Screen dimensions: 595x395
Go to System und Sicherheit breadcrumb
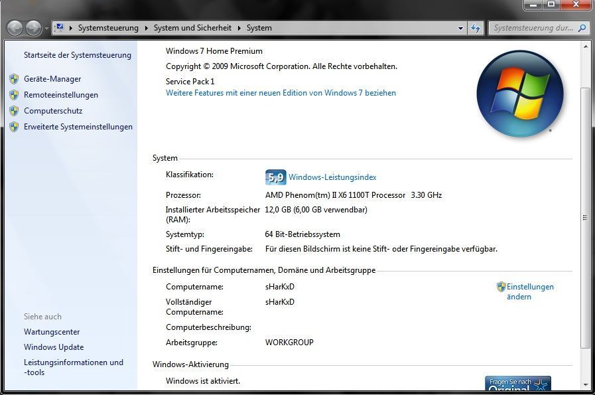(x=192, y=28)
